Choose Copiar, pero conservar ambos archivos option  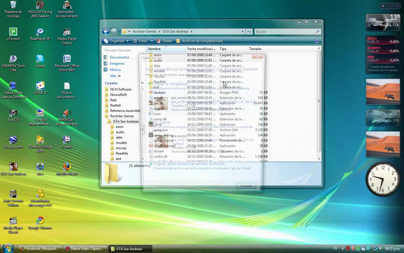(x=189, y=164)
